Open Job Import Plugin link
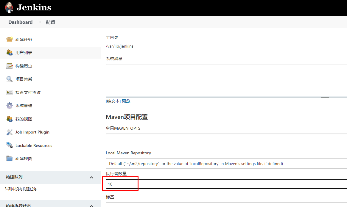This screenshot has width=347, height=207. 32,132
